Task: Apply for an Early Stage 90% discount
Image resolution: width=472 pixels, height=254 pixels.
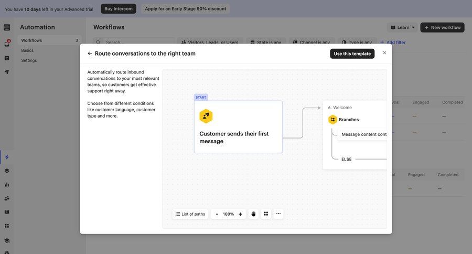Action: coord(186,9)
